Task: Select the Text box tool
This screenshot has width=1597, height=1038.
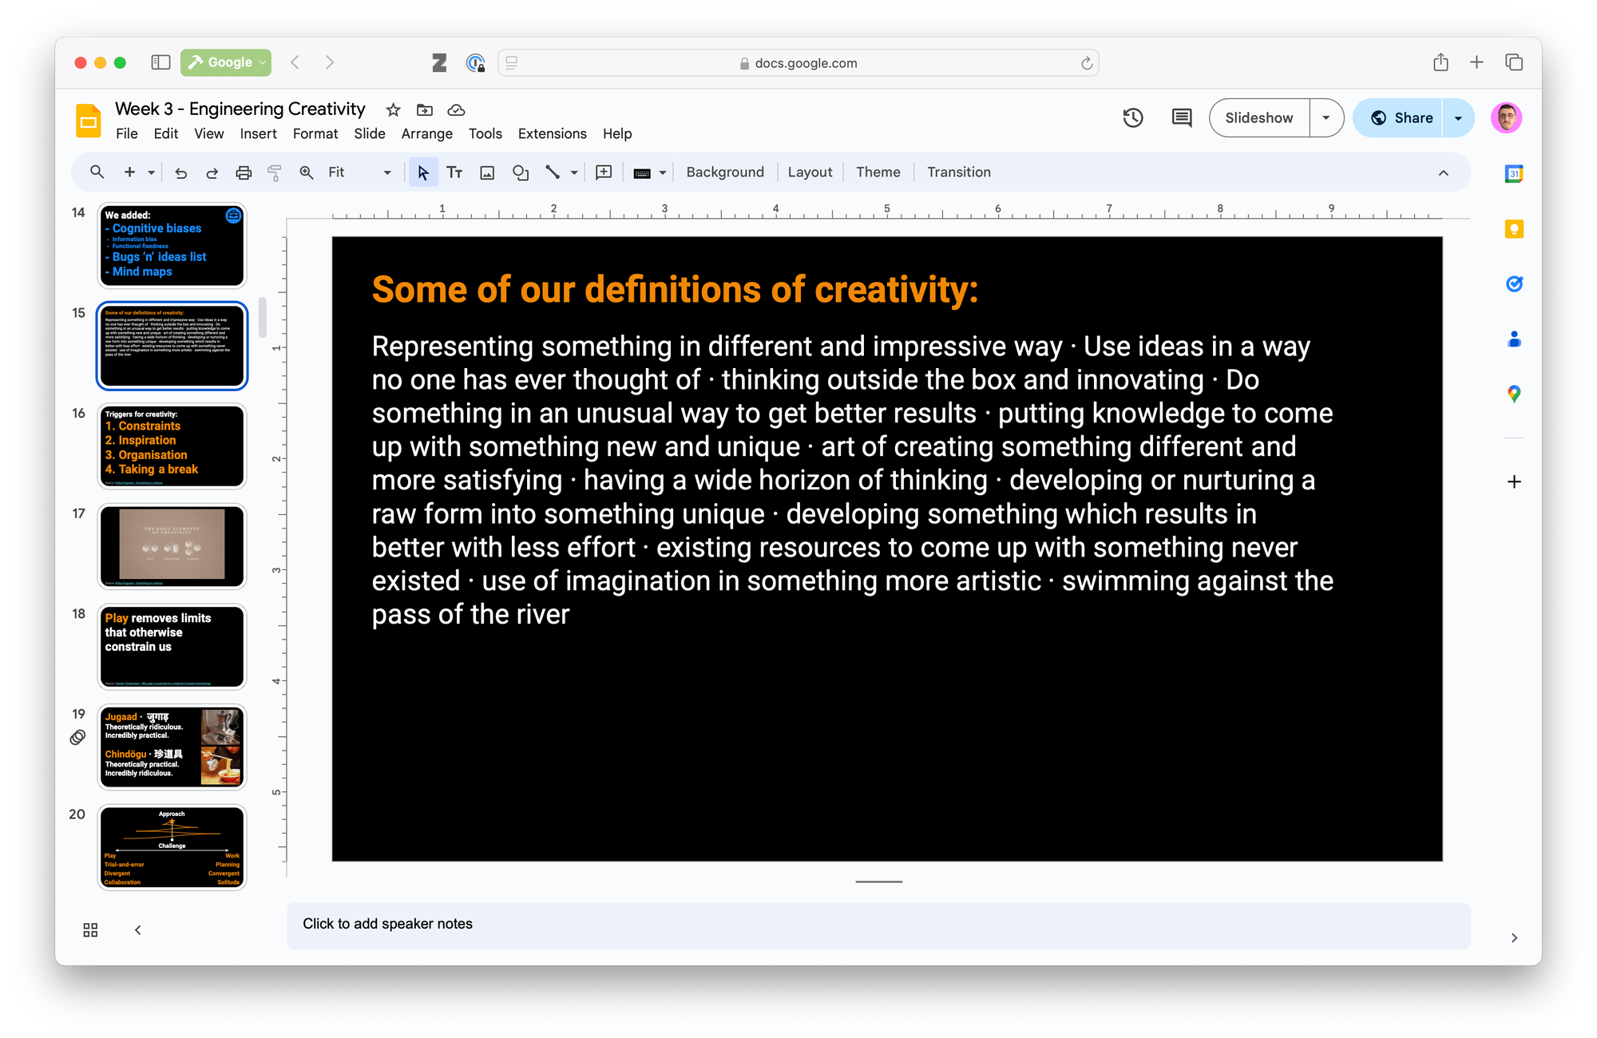Action: [x=454, y=172]
